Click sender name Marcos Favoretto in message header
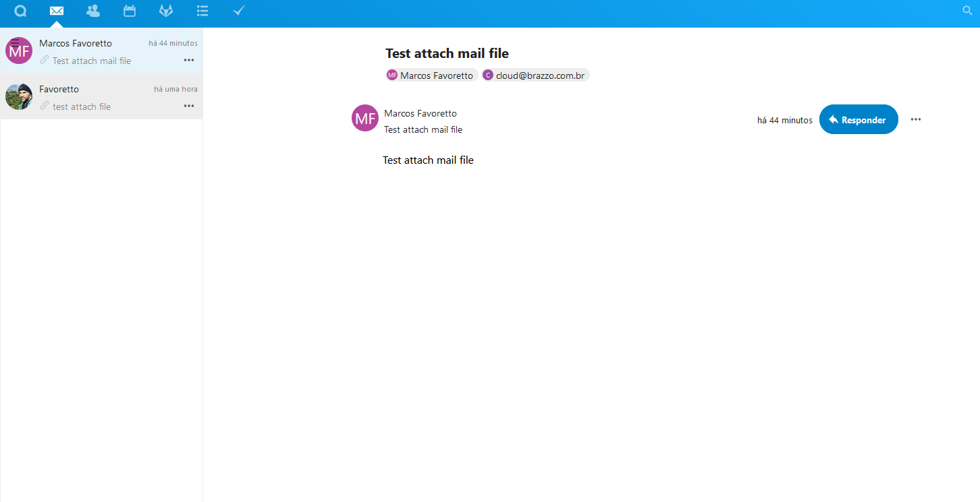Screen dimensions: 980x502 point(420,113)
